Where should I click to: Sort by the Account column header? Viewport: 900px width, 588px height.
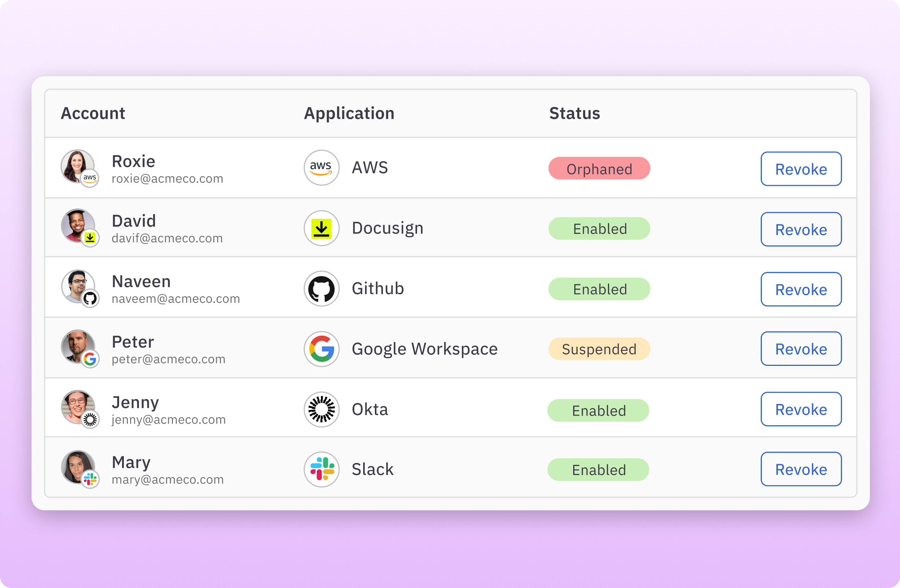[x=93, y=113]
